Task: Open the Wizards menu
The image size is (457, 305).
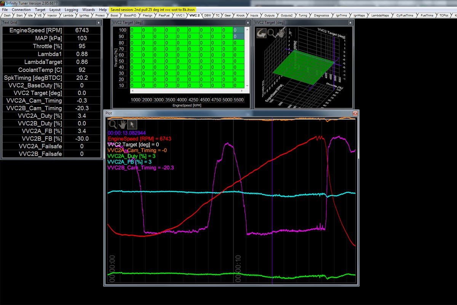Action: coord(88,10)
